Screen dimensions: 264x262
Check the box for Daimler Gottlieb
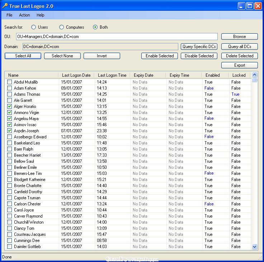(x=9, y=247)
